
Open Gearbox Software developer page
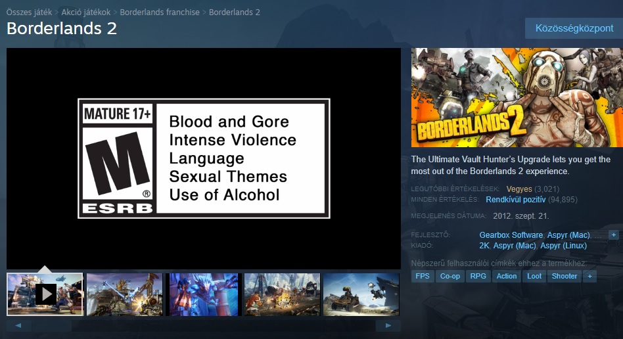click(511, 235)
